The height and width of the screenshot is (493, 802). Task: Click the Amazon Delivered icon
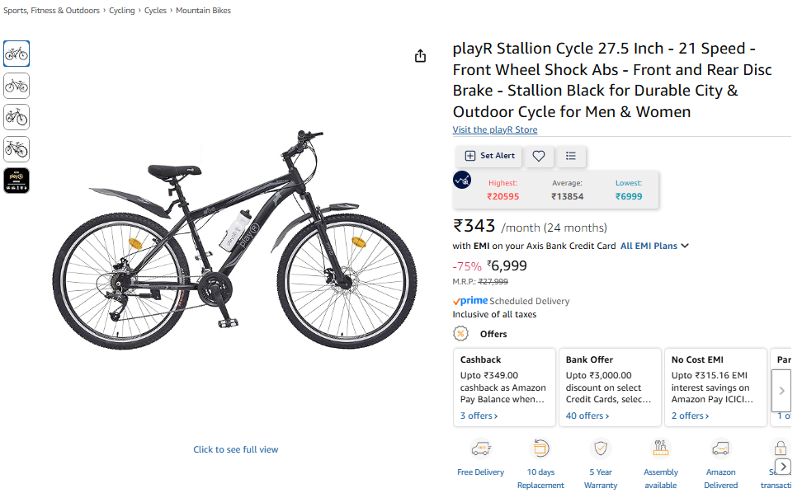tap(720, 448)
